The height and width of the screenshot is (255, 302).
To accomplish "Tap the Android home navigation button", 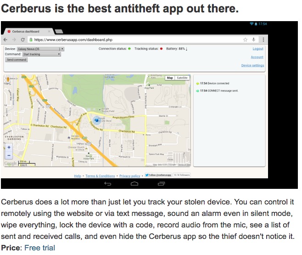I will (x=134, y=183).
